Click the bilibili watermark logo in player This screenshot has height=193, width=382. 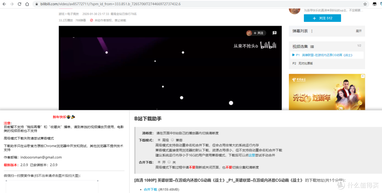[x=268, y=46]
